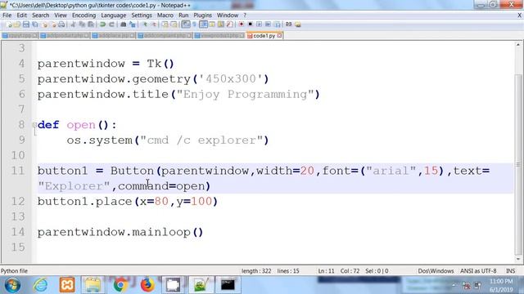The height and width of the screenshot is (294, 524).
Task: Open Find using the binoculars icon
Action: (124, 24)
